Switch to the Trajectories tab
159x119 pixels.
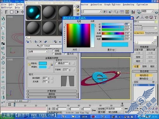click(151, 33)
